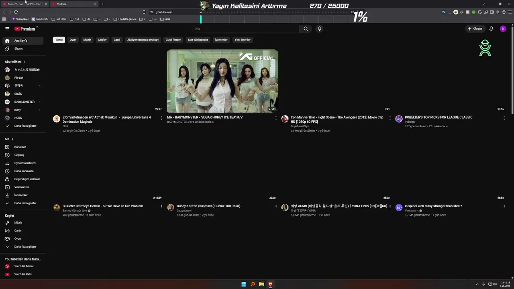
Task: Open options for the spider web video
Action: (x=504, y=207)
